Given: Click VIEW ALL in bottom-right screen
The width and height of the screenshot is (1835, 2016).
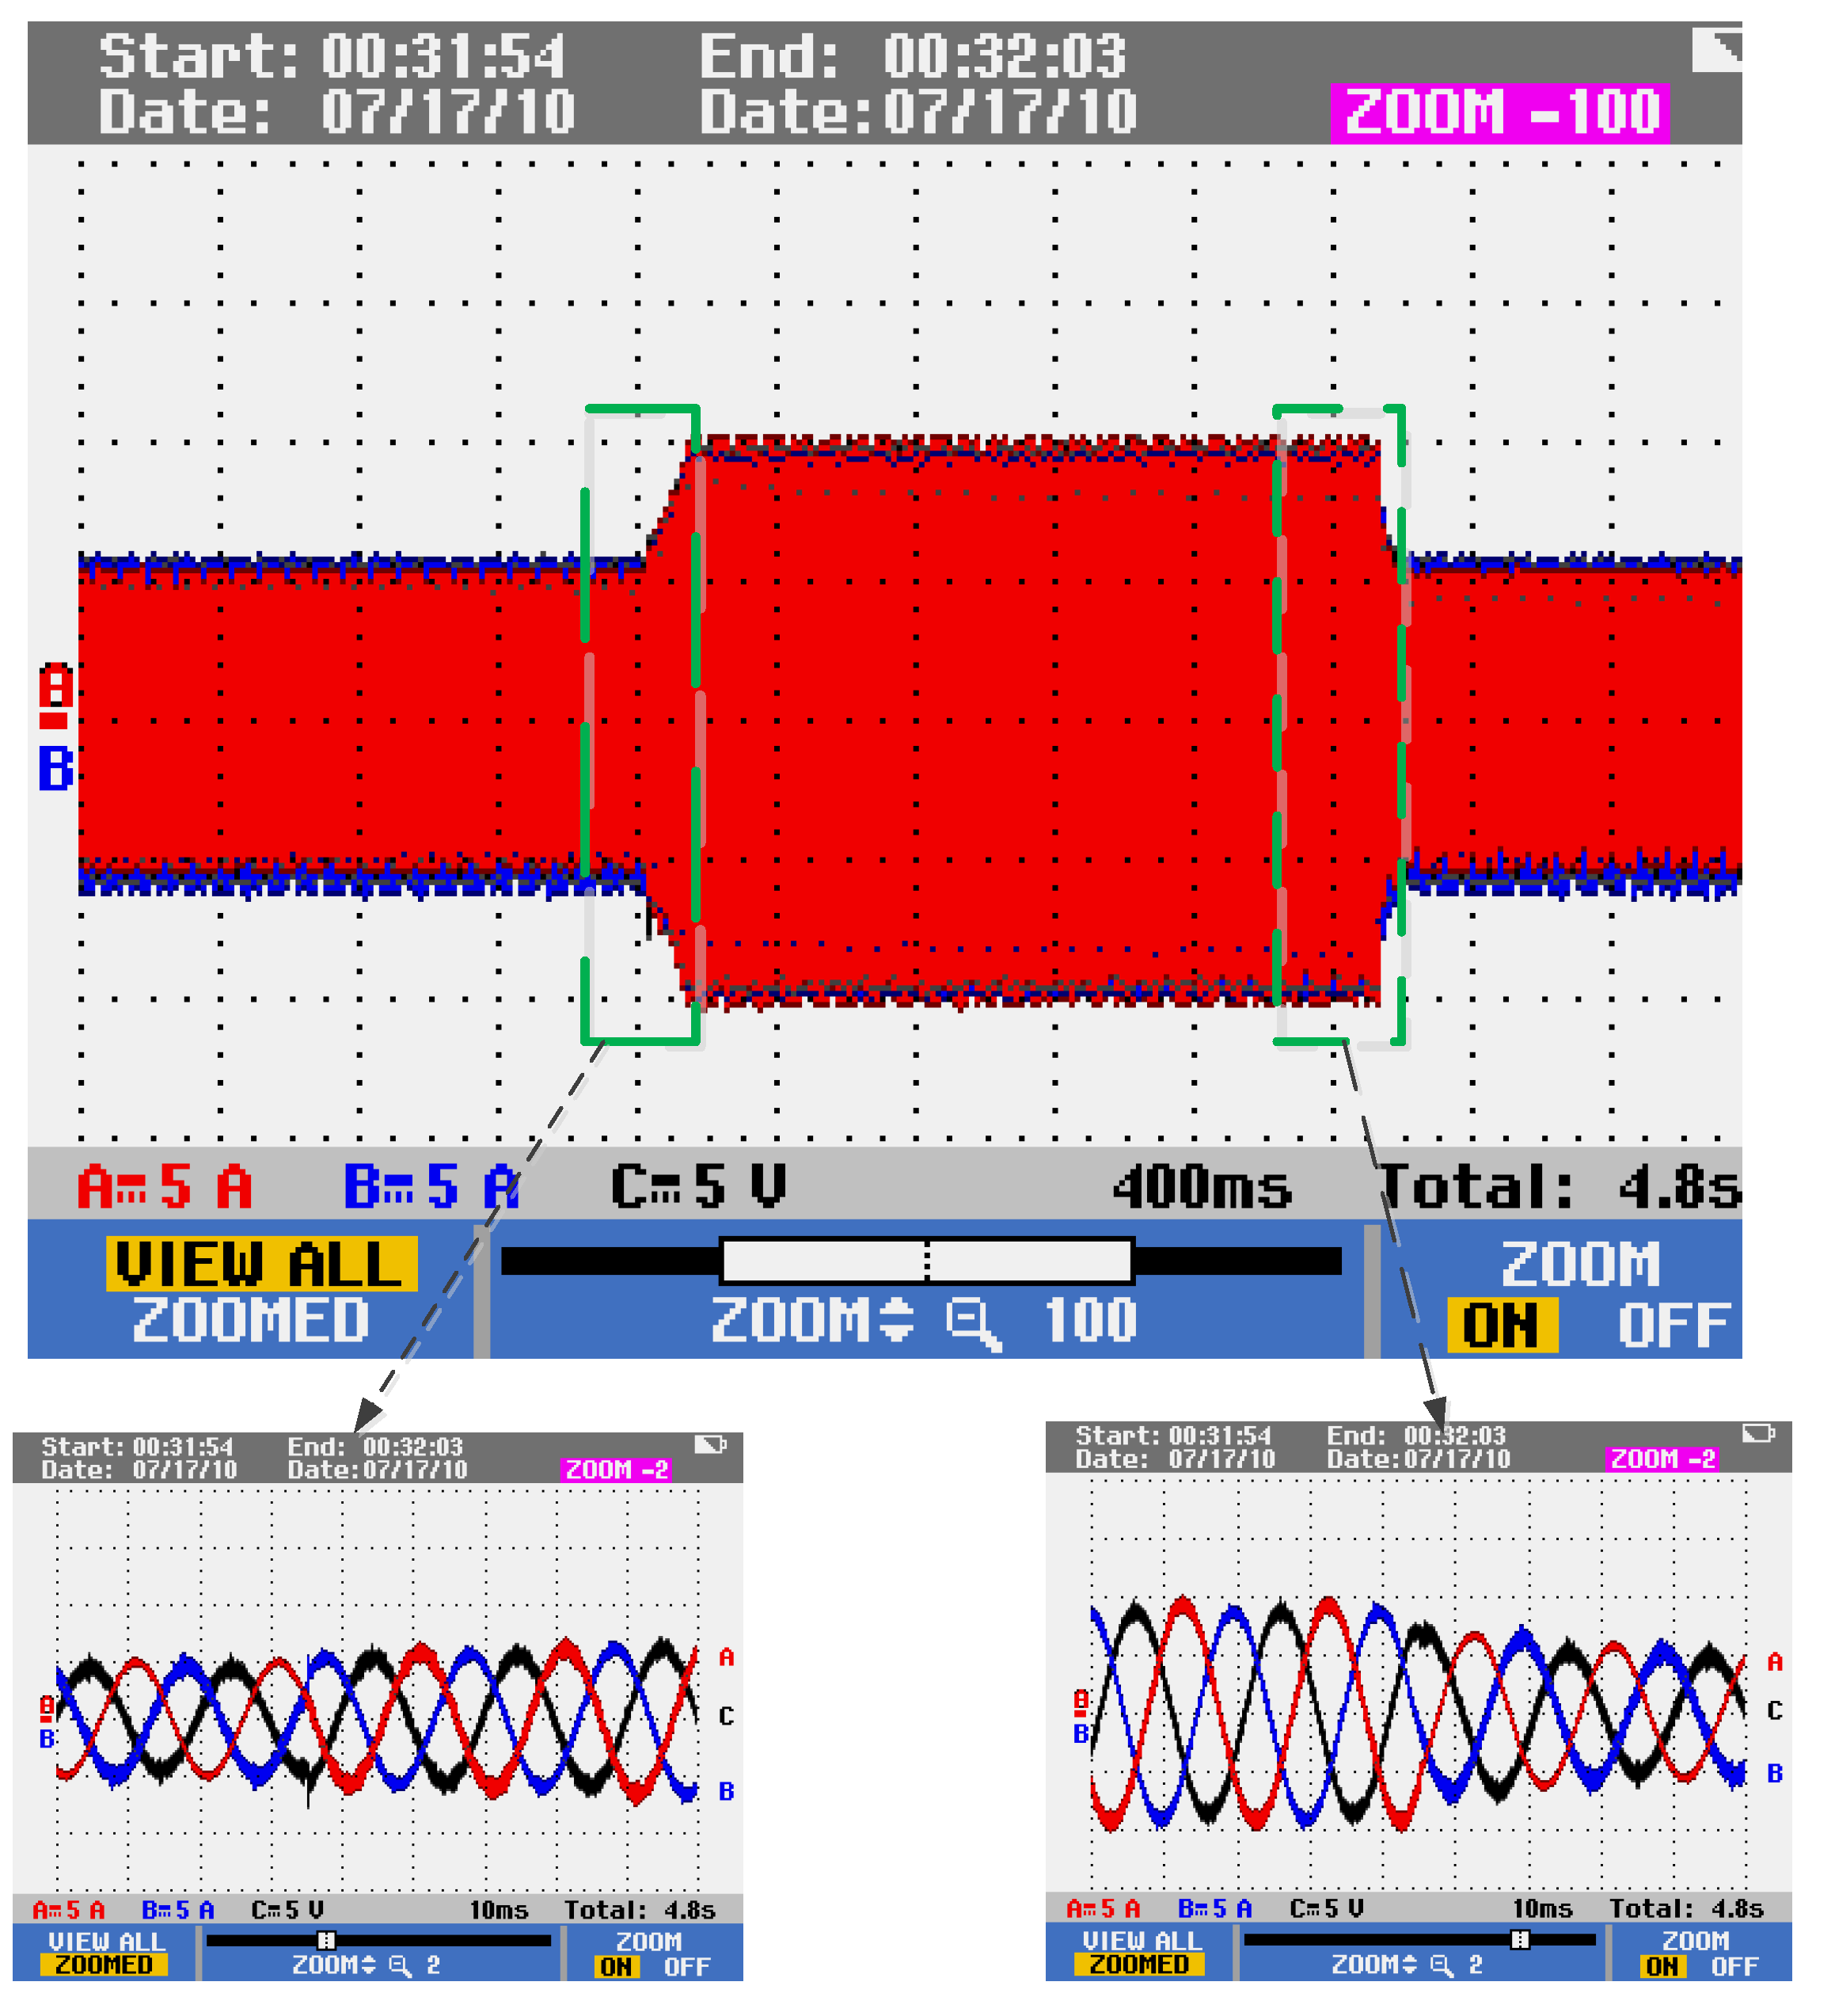Looking at the screenshot, I should (1139, 1939).
